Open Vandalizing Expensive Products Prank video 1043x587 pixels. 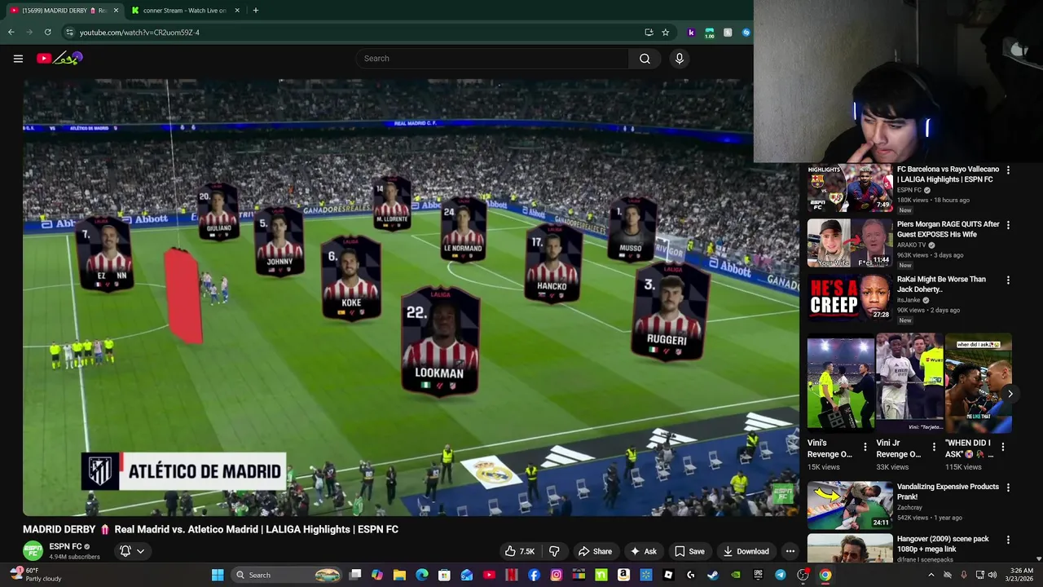pos(850,505)
